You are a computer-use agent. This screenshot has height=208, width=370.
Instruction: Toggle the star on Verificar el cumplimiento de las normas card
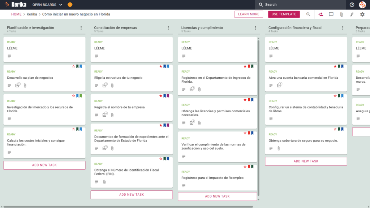245,133
